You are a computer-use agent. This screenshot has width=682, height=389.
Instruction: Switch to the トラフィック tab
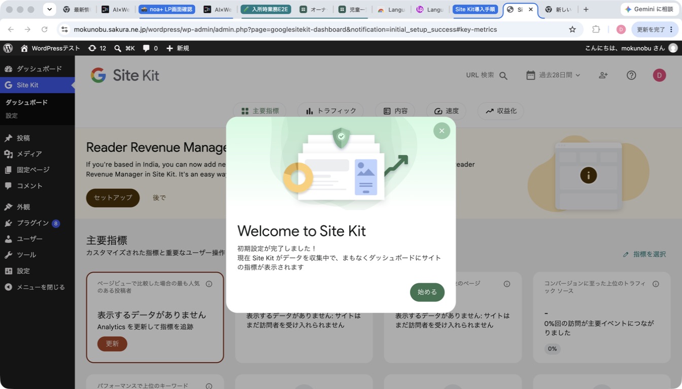coord(331,111)
